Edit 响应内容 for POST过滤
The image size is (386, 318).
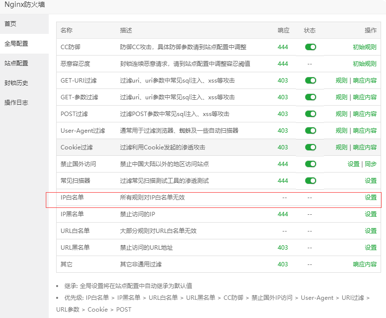point(364,114)
